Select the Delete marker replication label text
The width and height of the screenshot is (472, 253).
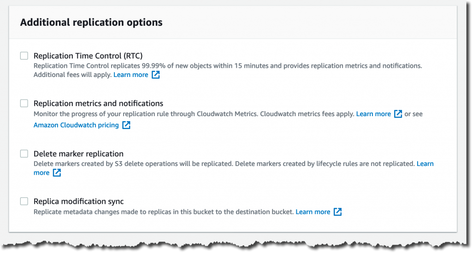(78, 154)
